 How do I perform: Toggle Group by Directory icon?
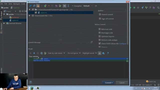tap(64, 6)
